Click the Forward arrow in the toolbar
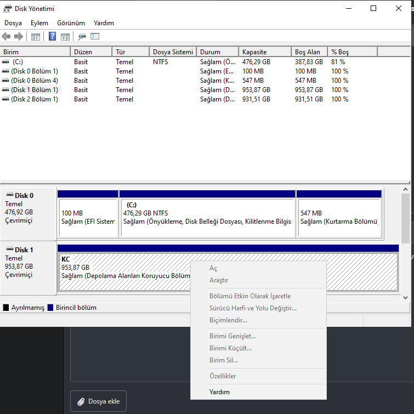 pos(19,36)
